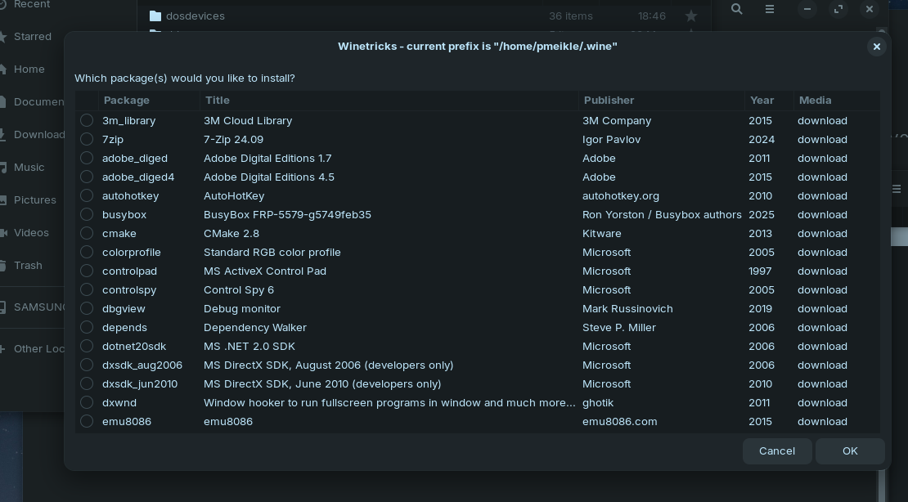Open Videos in file manager sidebar

(x=32, y=233)
